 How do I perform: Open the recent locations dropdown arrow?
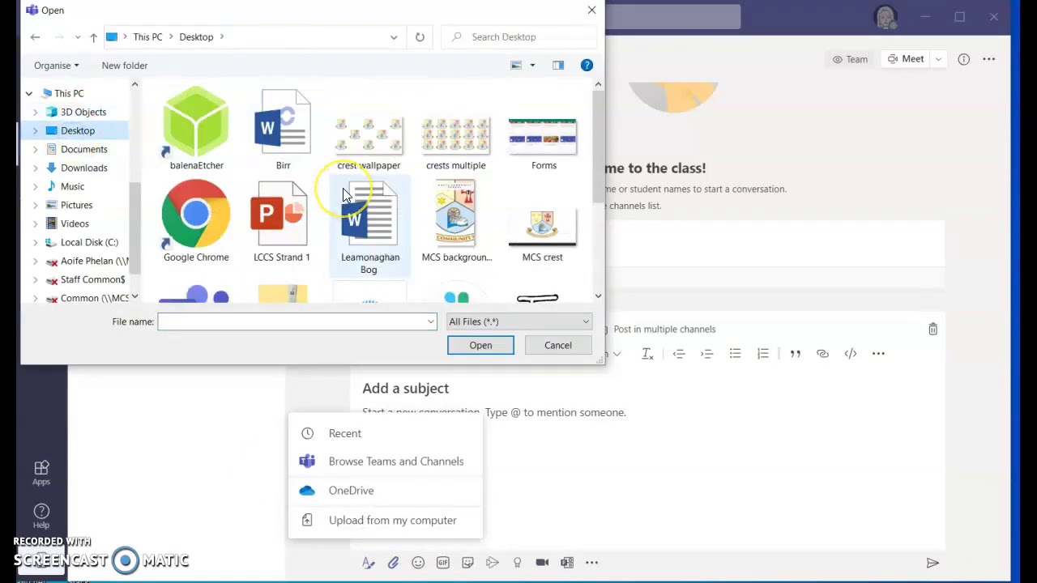click(77, 37)
